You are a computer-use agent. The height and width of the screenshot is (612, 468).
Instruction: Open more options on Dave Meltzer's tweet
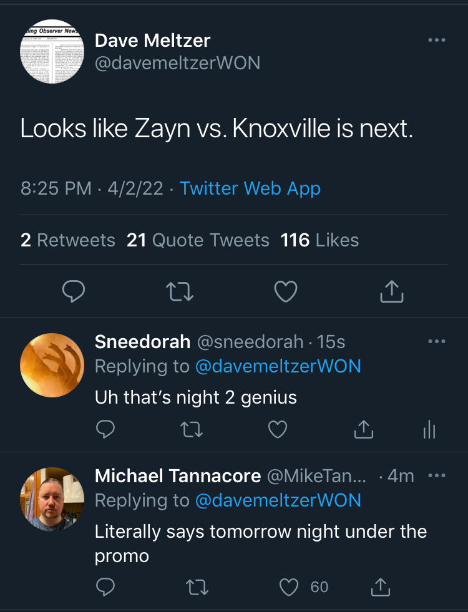[x=437, y=41]
